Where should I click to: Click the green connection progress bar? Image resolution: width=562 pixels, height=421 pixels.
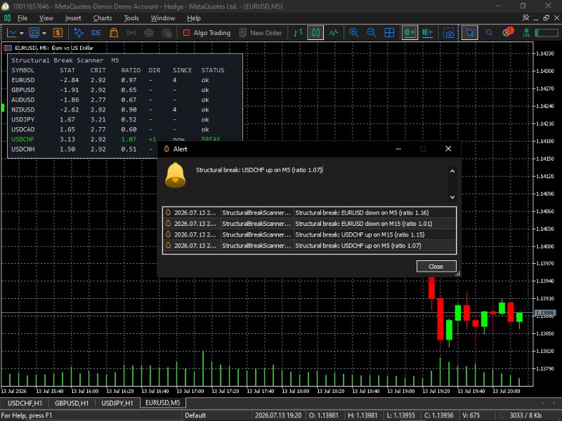(x=547, y=32)
